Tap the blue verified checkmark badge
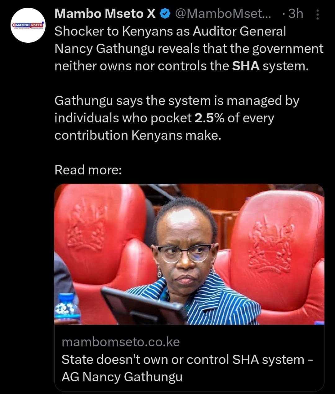 (x=165, y=14)
